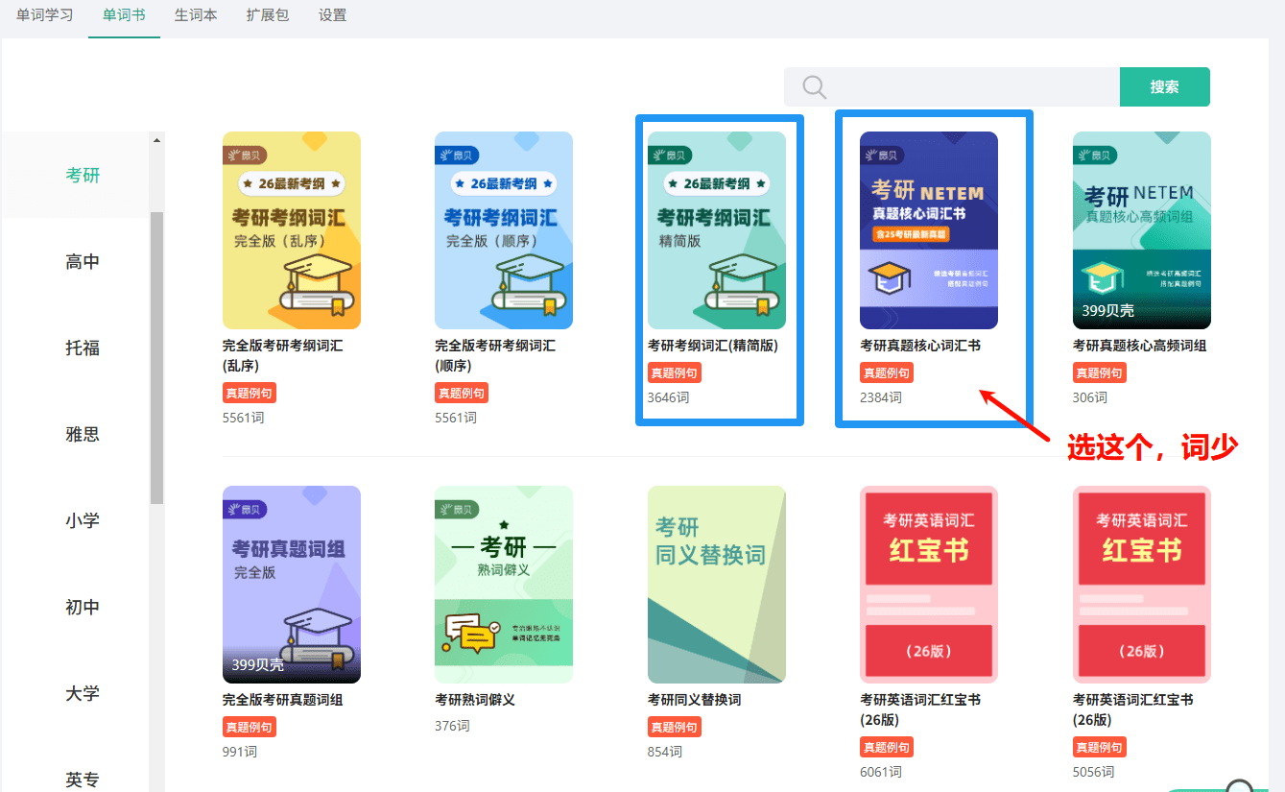Open 考研熟词僻义 book cover

[x=504, y=585]
